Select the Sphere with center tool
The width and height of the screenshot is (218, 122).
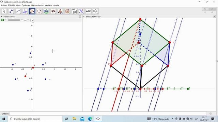tap(67, 11)
